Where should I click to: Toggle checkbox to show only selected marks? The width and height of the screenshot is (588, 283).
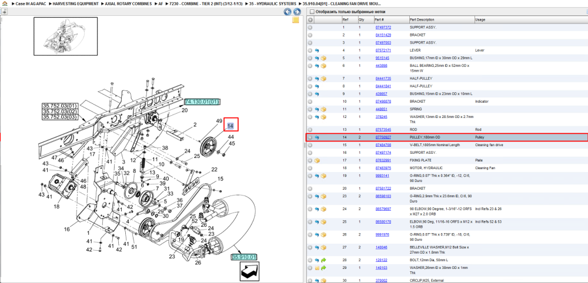click(312, 12)
